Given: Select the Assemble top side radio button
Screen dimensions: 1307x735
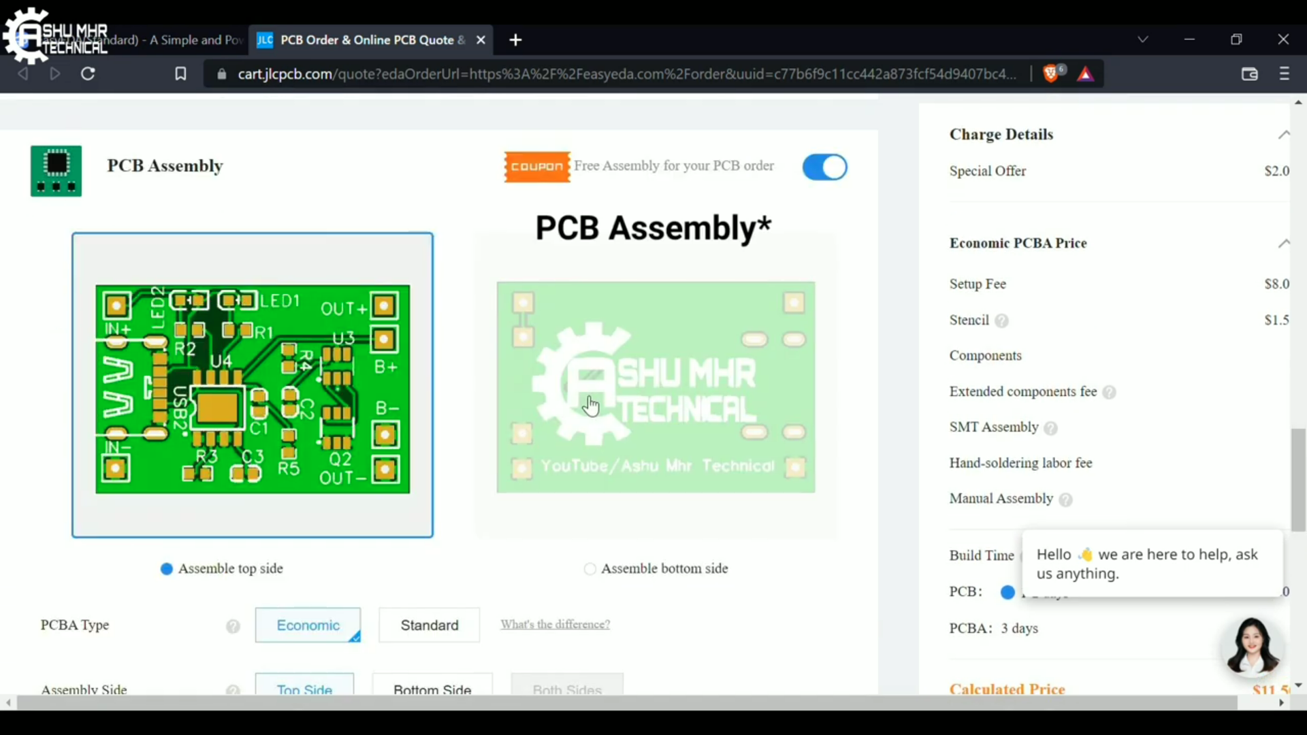Looking at the screenshot, I should point(166,568).
